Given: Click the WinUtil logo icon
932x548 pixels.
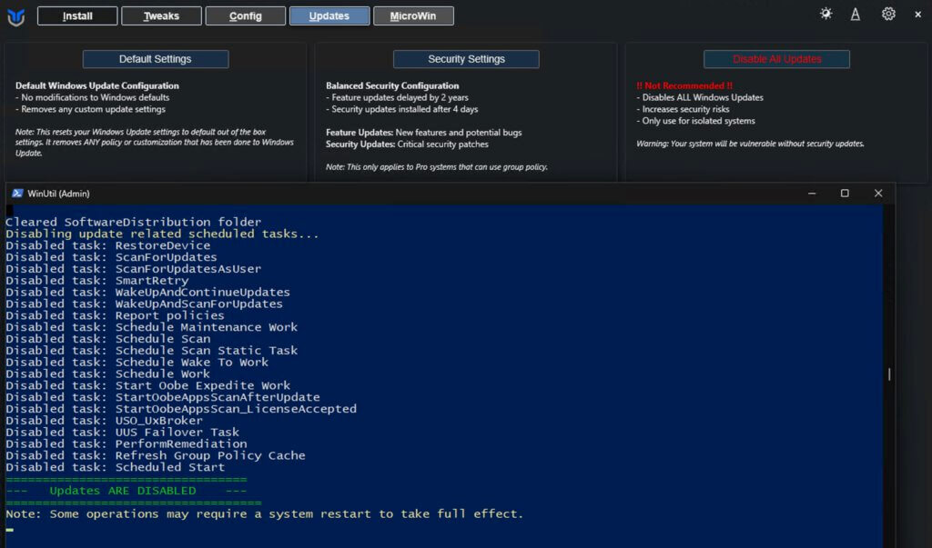Looking at the screenshot, I should [16, 16].
